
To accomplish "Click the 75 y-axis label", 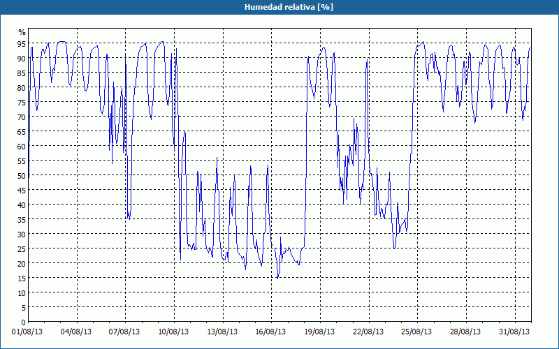I will pos(22,102).
